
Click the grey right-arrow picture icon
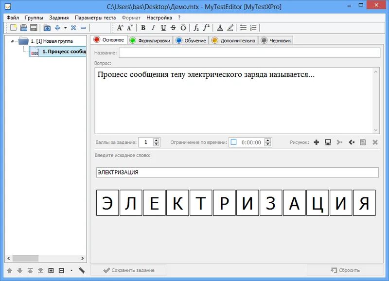point(339,142)
